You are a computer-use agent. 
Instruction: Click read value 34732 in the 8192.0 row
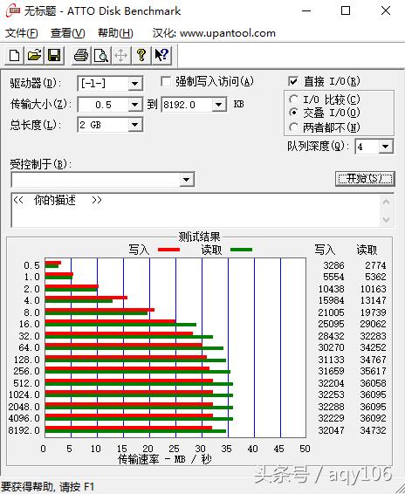click(374, 430)
